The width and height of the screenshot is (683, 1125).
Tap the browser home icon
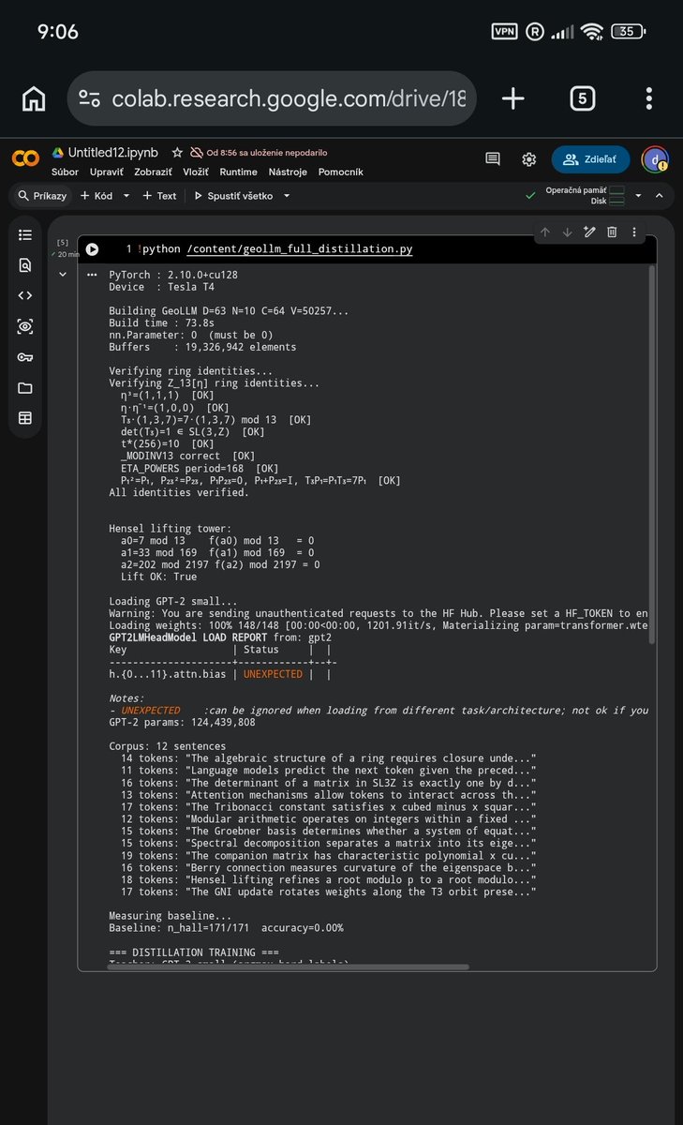coord(34,98)
